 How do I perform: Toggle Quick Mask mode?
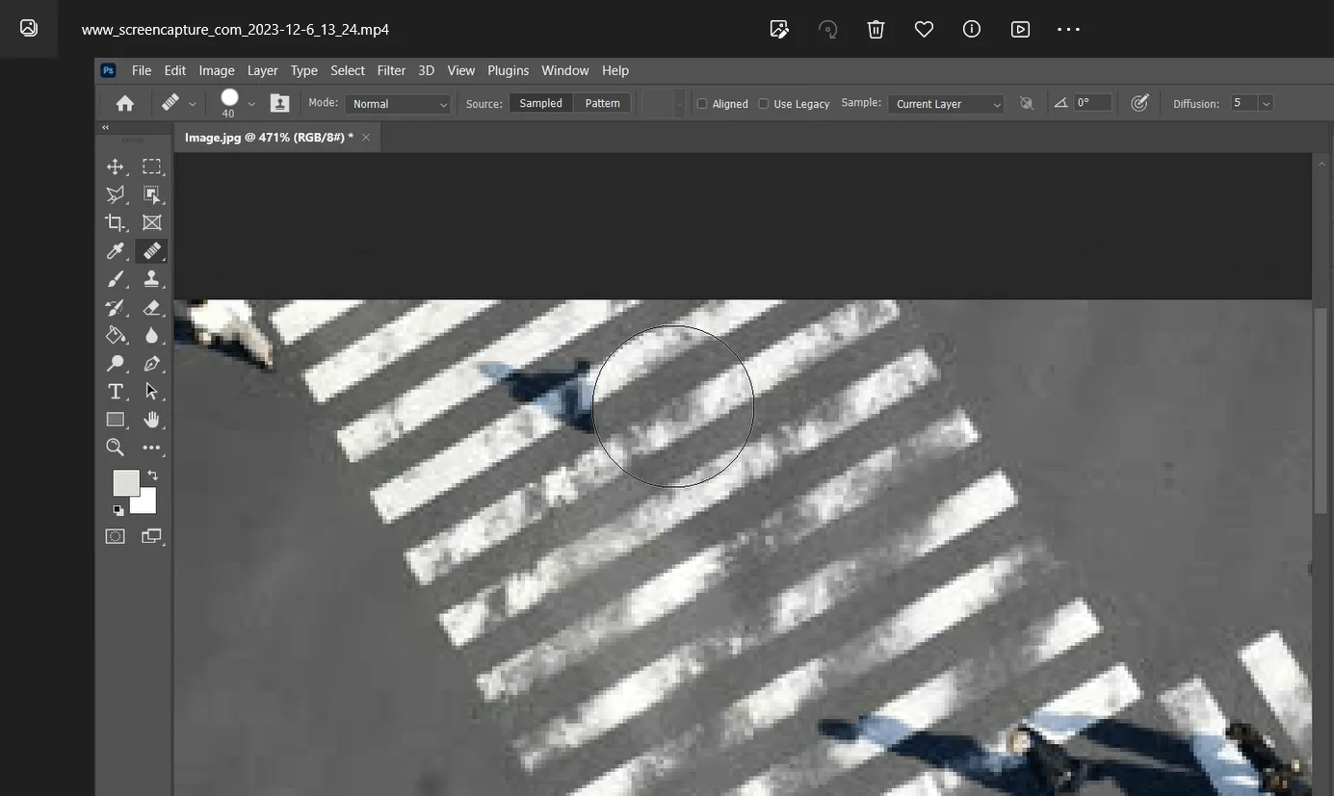tap(116, 536)
